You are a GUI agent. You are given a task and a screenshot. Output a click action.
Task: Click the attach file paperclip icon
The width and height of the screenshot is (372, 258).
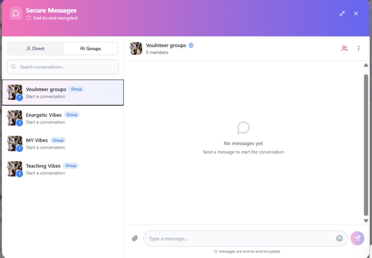tap(135, 238)
